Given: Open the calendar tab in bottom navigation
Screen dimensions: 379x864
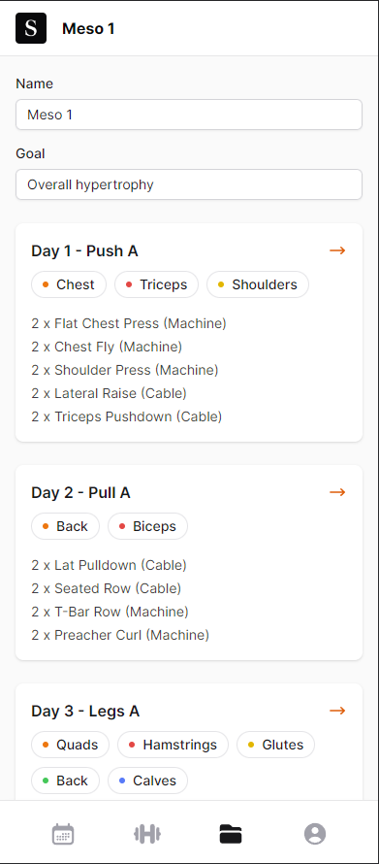Looking at the screenshot, I should 63,834.
